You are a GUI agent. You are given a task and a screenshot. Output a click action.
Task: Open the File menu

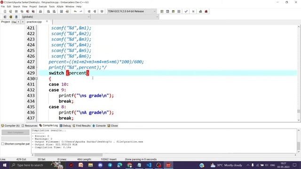click(x=3, y=7)
